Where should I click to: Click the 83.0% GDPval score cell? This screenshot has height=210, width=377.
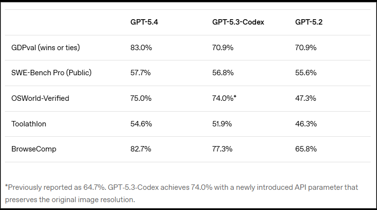coord(140,48)
